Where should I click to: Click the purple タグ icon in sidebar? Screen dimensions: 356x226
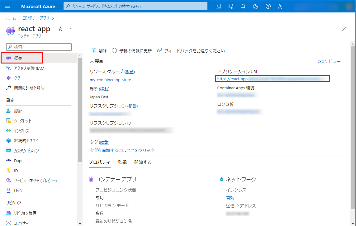point(9,78)
